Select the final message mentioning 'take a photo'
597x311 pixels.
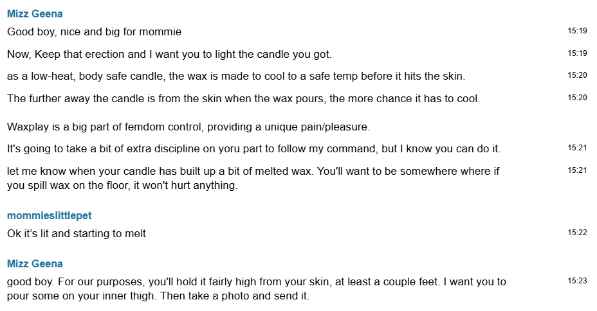pyautogui.click(x=256, y=289)
